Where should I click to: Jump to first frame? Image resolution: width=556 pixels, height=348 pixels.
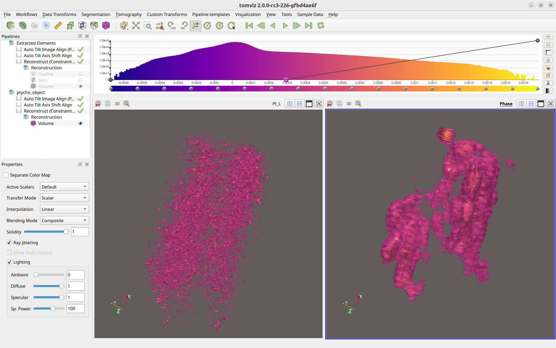[249, 26]
